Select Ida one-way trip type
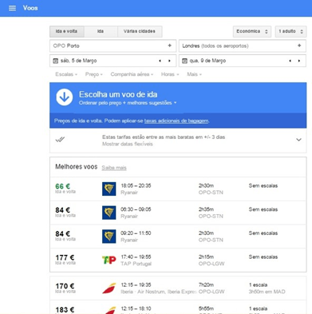Screen dimensions: 312x314 101,31
